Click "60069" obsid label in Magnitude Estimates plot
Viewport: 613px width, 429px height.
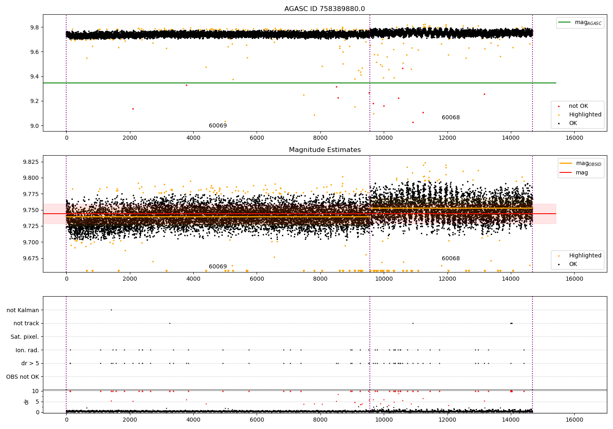(218, 267)
